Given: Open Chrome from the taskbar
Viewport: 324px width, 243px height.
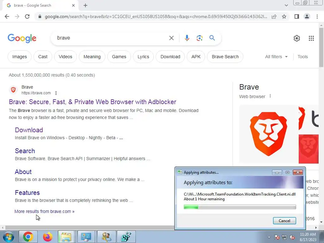Looking at the screenshot, I should coord(28,237).
